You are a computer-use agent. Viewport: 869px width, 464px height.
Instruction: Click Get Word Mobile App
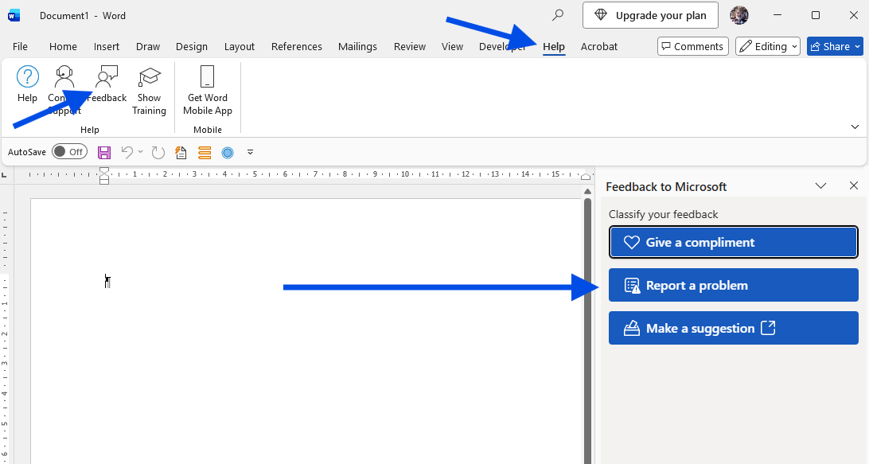[x=207, y=91]
